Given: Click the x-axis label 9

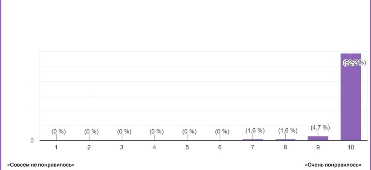Looking at the screenshot, I should click(x=318, y=147).
